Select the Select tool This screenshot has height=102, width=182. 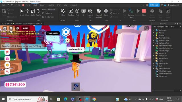22,12
